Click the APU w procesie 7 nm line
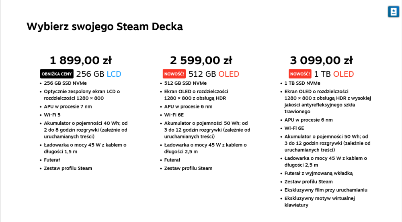The image size is (402, 222). coord(68,106)
